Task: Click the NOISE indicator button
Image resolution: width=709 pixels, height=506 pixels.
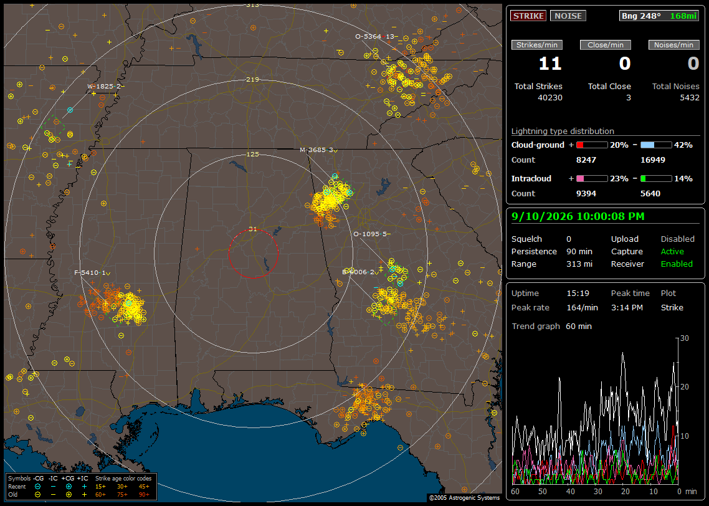Action: [x=568, y=16]
